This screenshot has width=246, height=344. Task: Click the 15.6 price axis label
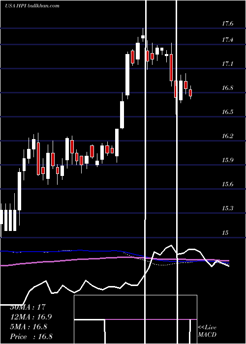pos(227,184)
